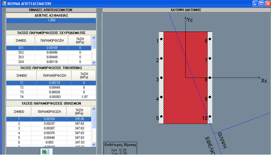The height and width of the screenshot is (155, 271).
Task: Click the ΟΠΛΙΣΜΩΝ table scrollbar thumb
Action: click(94, 120)
